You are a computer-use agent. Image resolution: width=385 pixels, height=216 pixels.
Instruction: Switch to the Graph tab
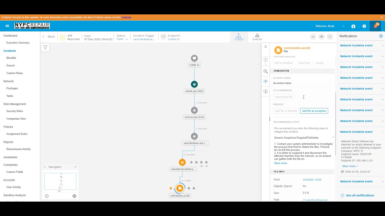coord(239,37)
